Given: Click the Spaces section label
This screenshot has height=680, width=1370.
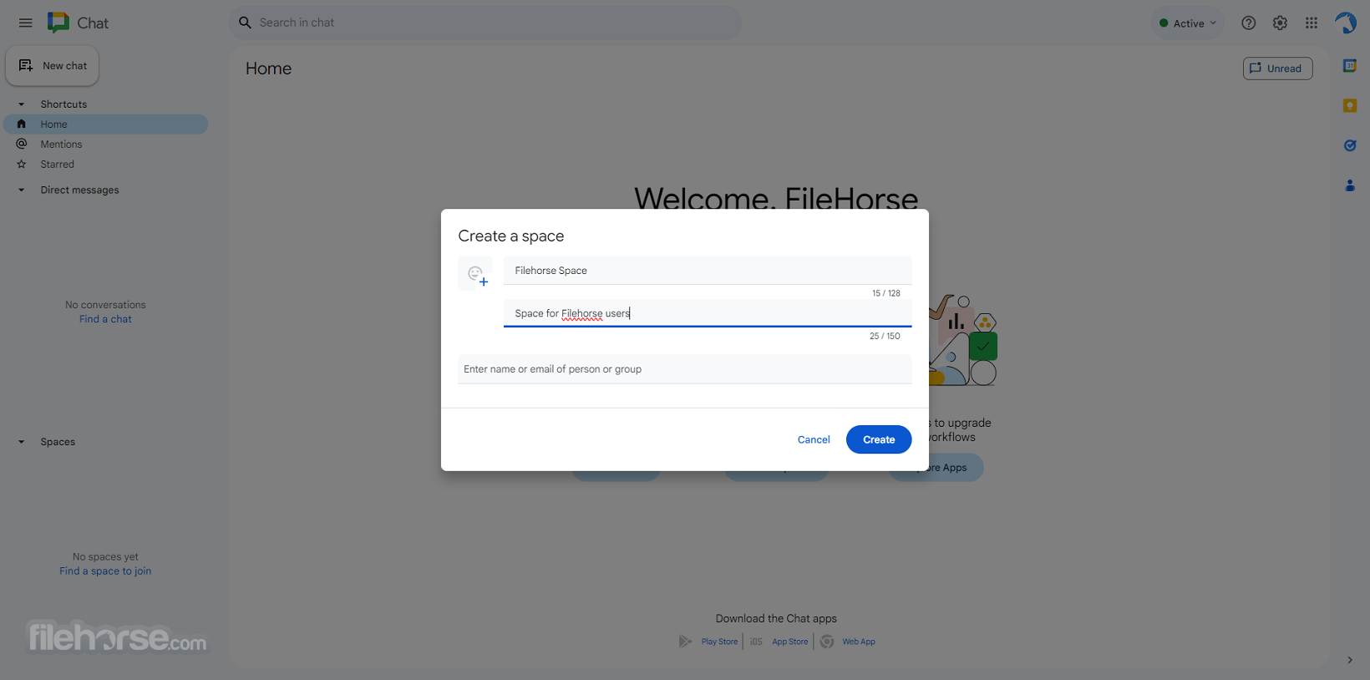Looking at the screenshot, I should click(58, 442).
